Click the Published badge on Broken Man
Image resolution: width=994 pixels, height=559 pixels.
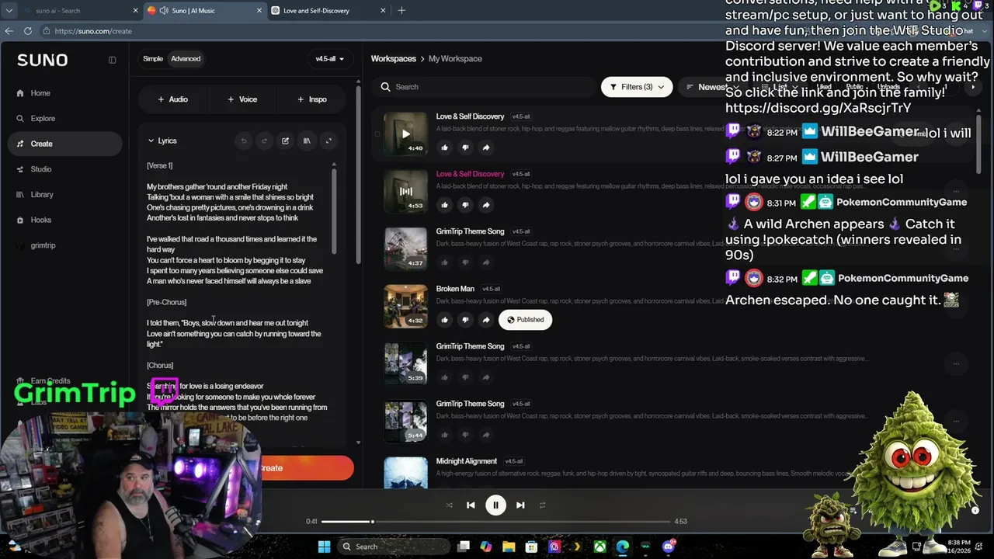pyautogui.click(x=526, y=320)
